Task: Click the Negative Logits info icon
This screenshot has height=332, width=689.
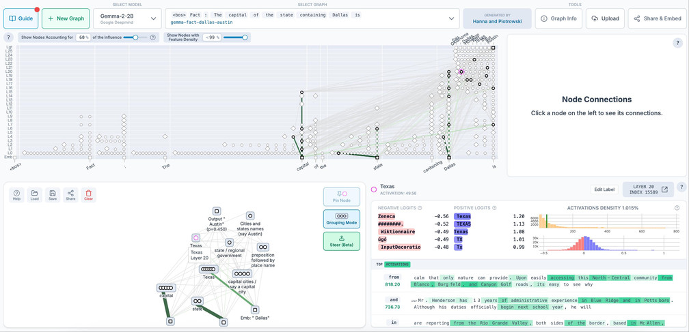Action: pos(420,208)
